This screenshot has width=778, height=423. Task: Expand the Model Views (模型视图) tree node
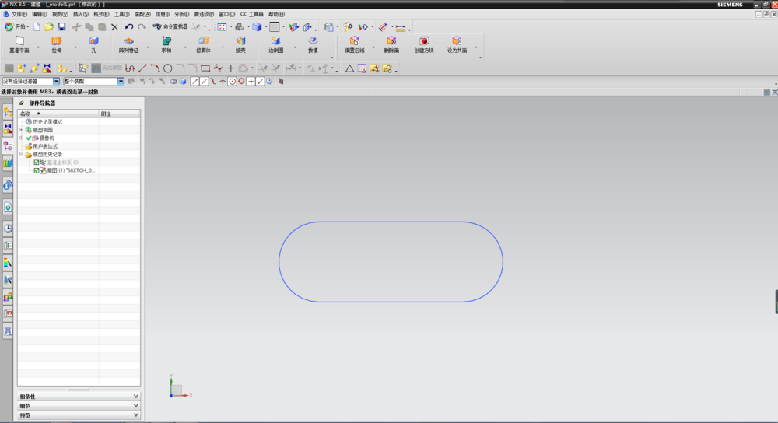(22, 130)
